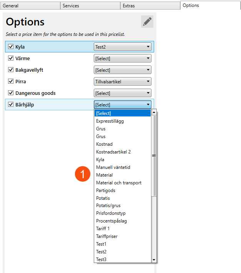Switch to the General tab

pos(30,6)
